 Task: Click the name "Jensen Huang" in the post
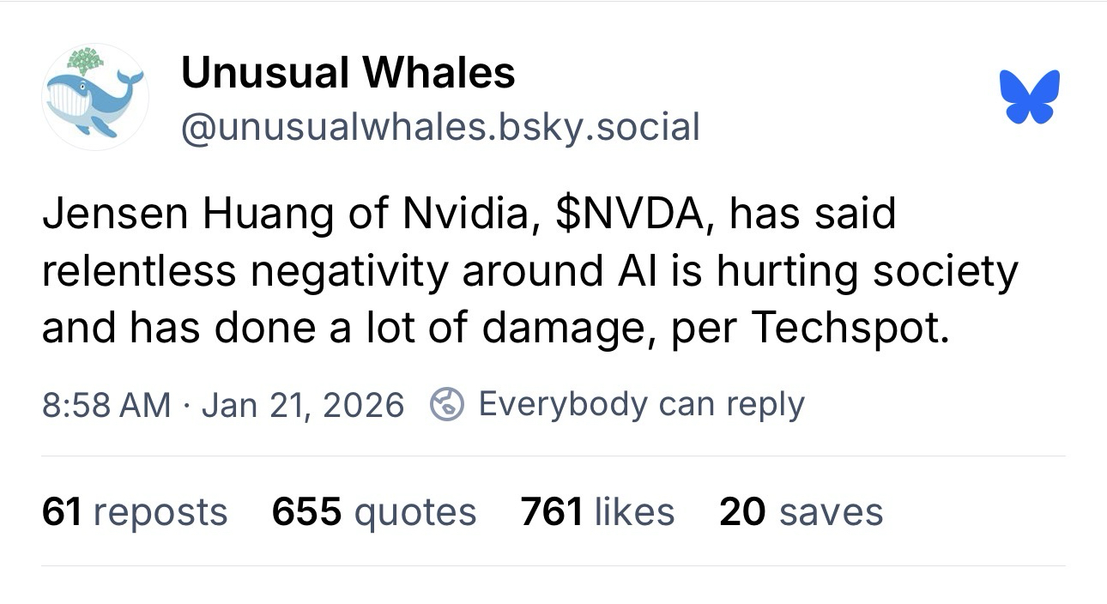coord(185,214)
